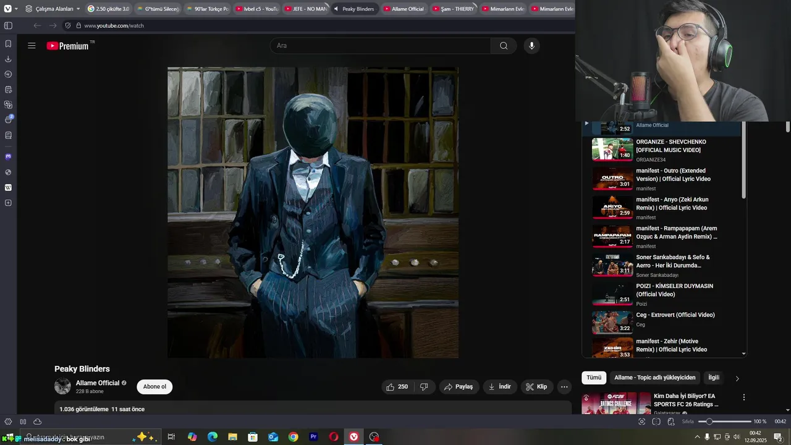This screenshot has height=445, width=791.
Task: Go forward with the browser forward arrow
Action: [53, 25]
